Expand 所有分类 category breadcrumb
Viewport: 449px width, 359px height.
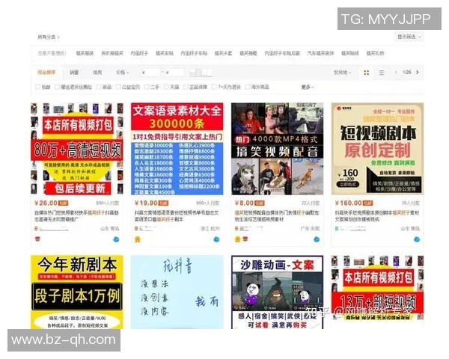[49, 37]
